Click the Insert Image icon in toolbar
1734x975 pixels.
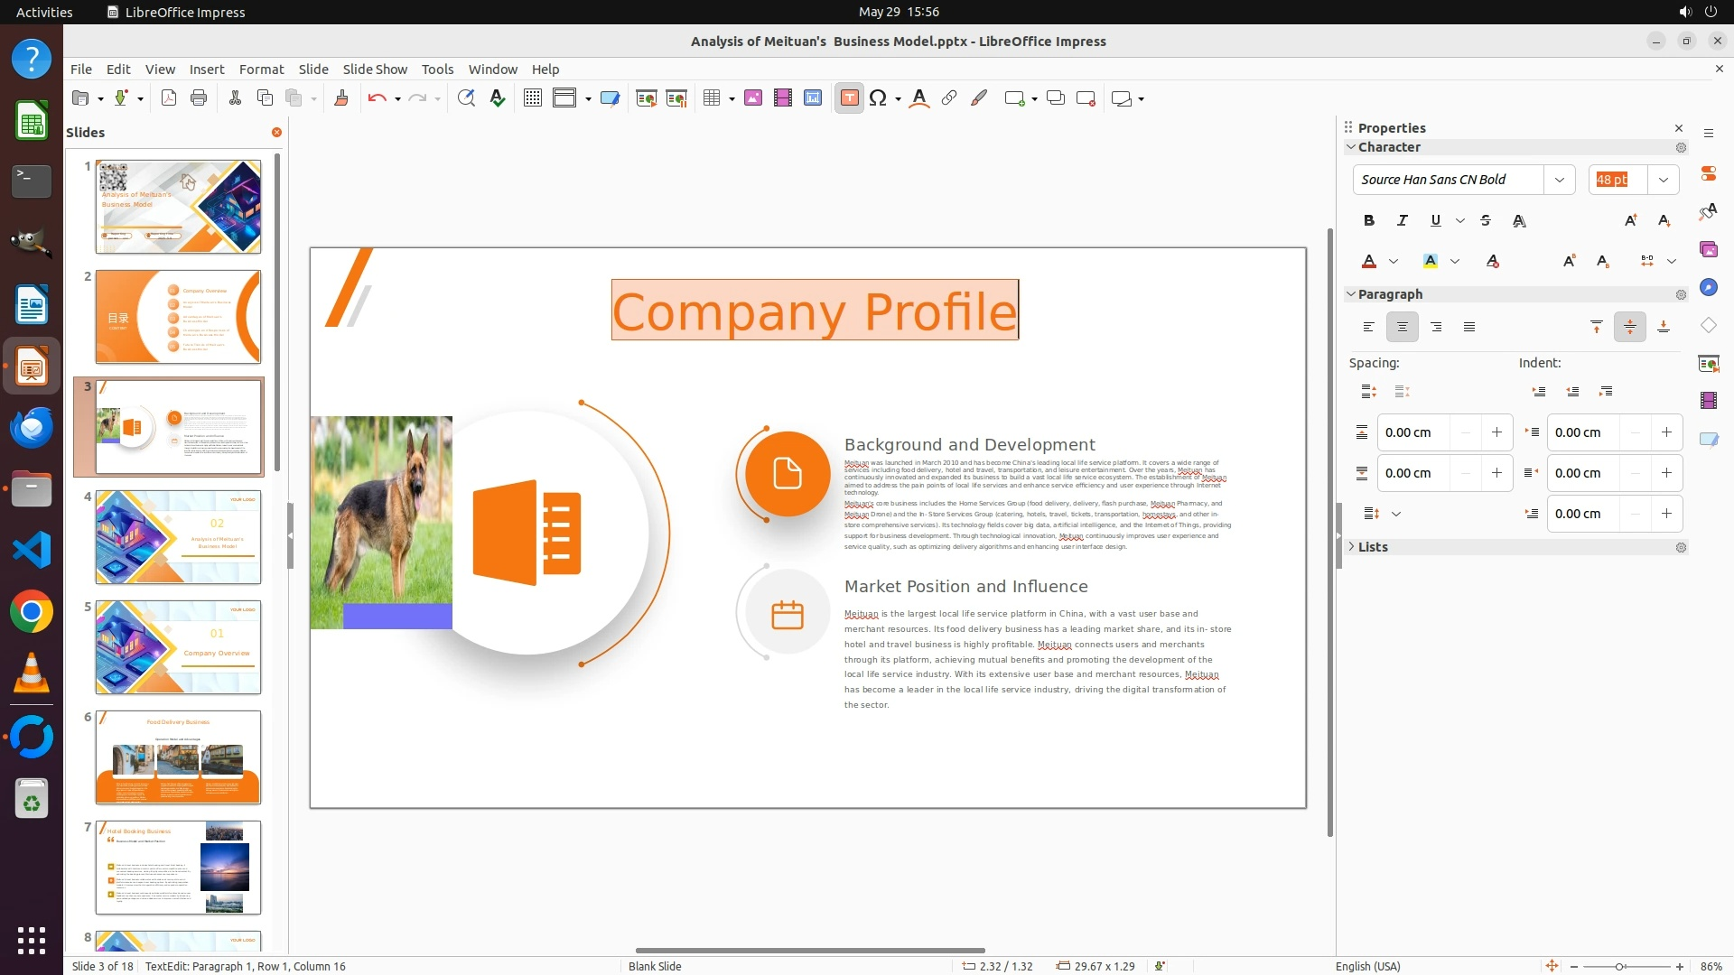point(753,98)
